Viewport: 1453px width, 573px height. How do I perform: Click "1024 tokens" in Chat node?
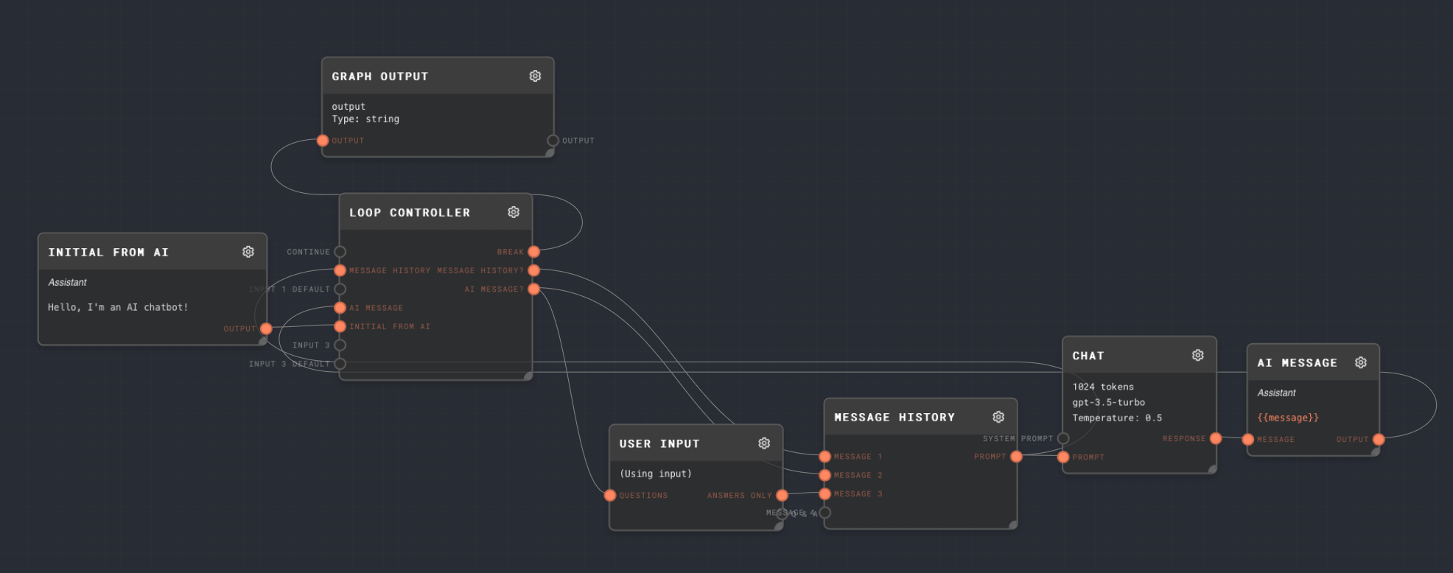click(1103, 387)
